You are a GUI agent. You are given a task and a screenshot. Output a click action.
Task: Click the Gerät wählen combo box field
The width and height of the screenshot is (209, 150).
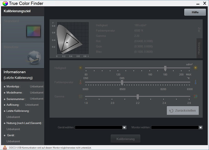[101, 127]
